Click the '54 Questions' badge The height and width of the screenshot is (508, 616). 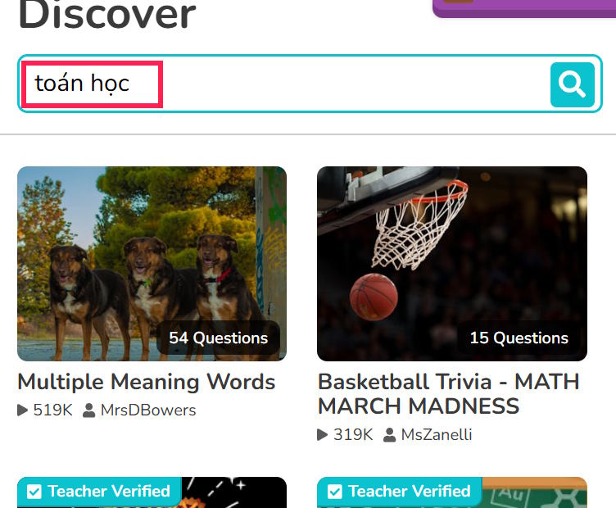coord(218,338)
